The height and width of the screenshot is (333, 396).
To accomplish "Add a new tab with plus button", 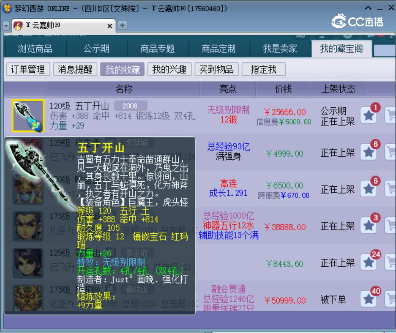I will [122, 25].
